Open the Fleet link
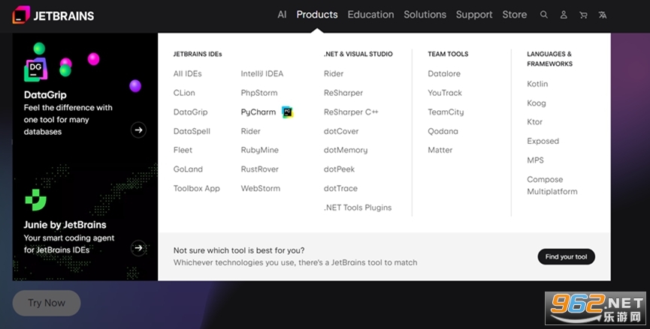Viewport: 650px width, 329px height. tap(183, 150)
